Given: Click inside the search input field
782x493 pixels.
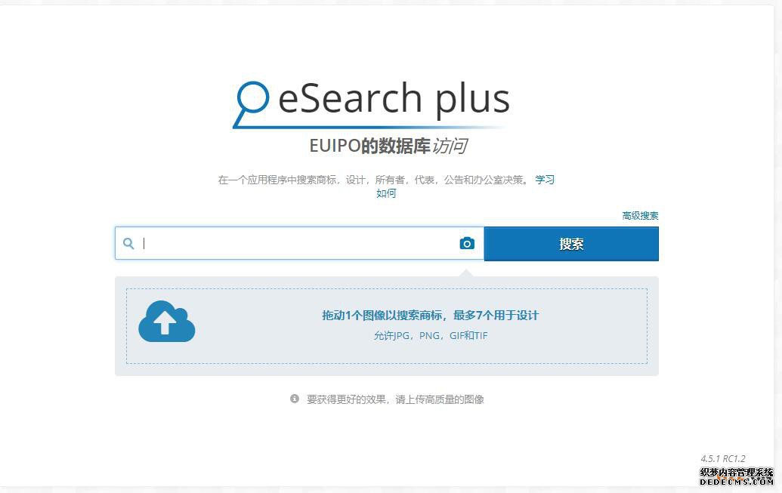Looking at the screenshot, I should coord(295,243).
